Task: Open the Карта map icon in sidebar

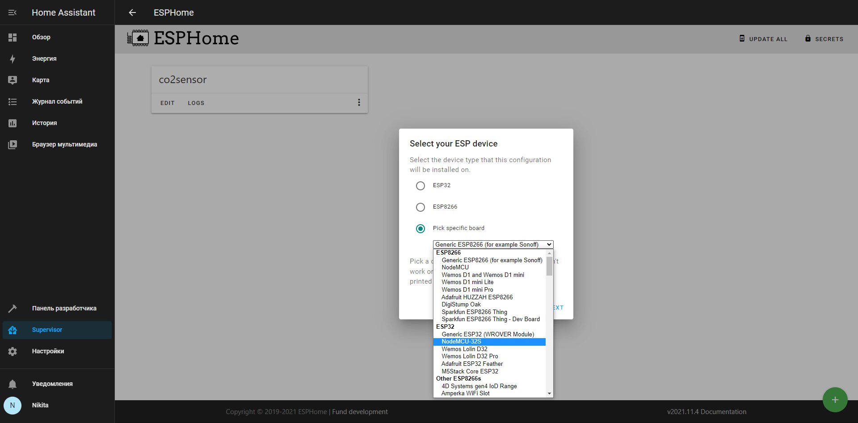Action: point(13,80)
